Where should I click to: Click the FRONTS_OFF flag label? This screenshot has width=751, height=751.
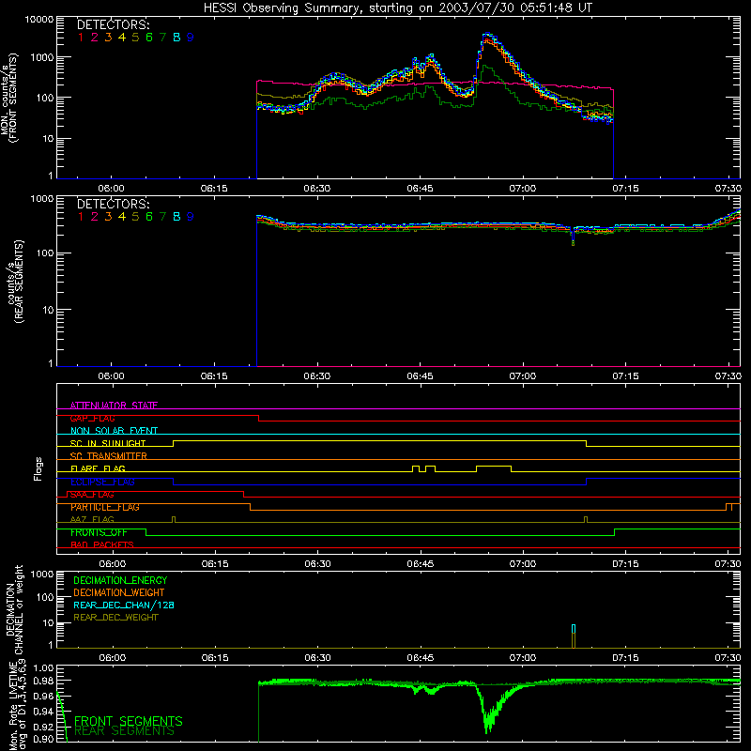point(99,532)
